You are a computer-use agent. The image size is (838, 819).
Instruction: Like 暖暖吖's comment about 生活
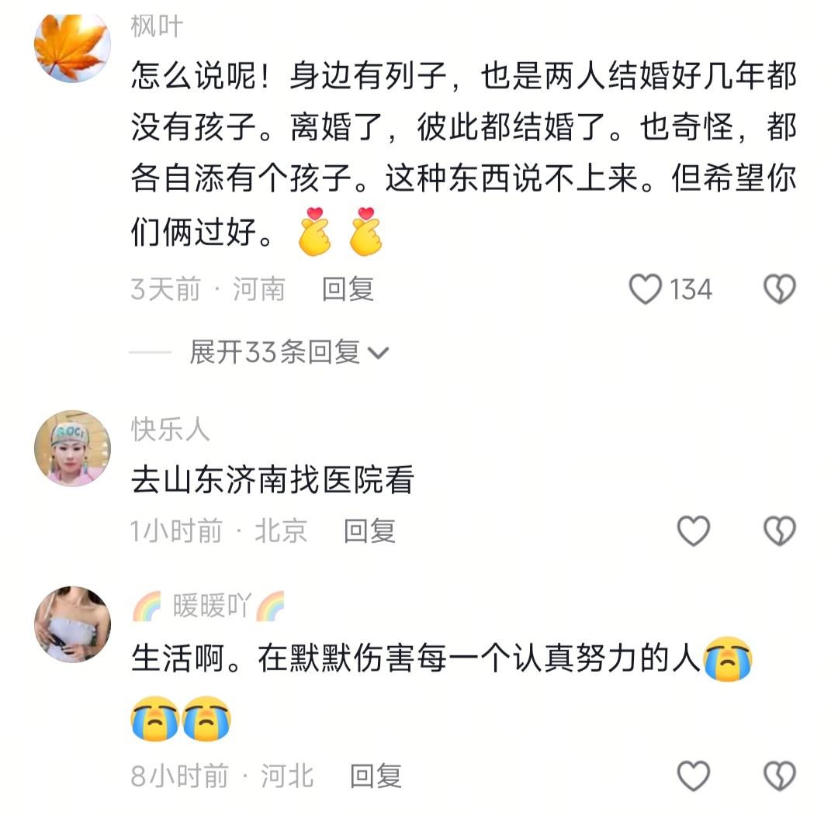tap(693, 776)
